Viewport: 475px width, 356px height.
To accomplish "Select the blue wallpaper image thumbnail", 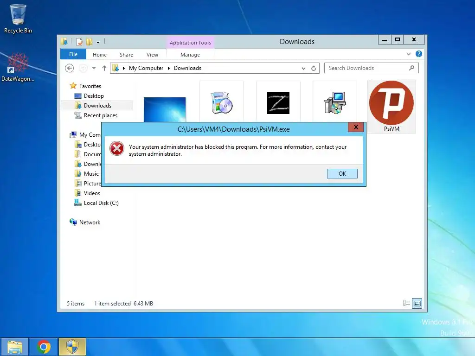I will 165,109.
